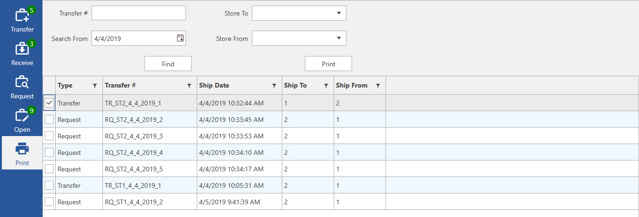The image size is (639, 217).
Task: Open the Receive sidebar icon
Action: point(22,49)
